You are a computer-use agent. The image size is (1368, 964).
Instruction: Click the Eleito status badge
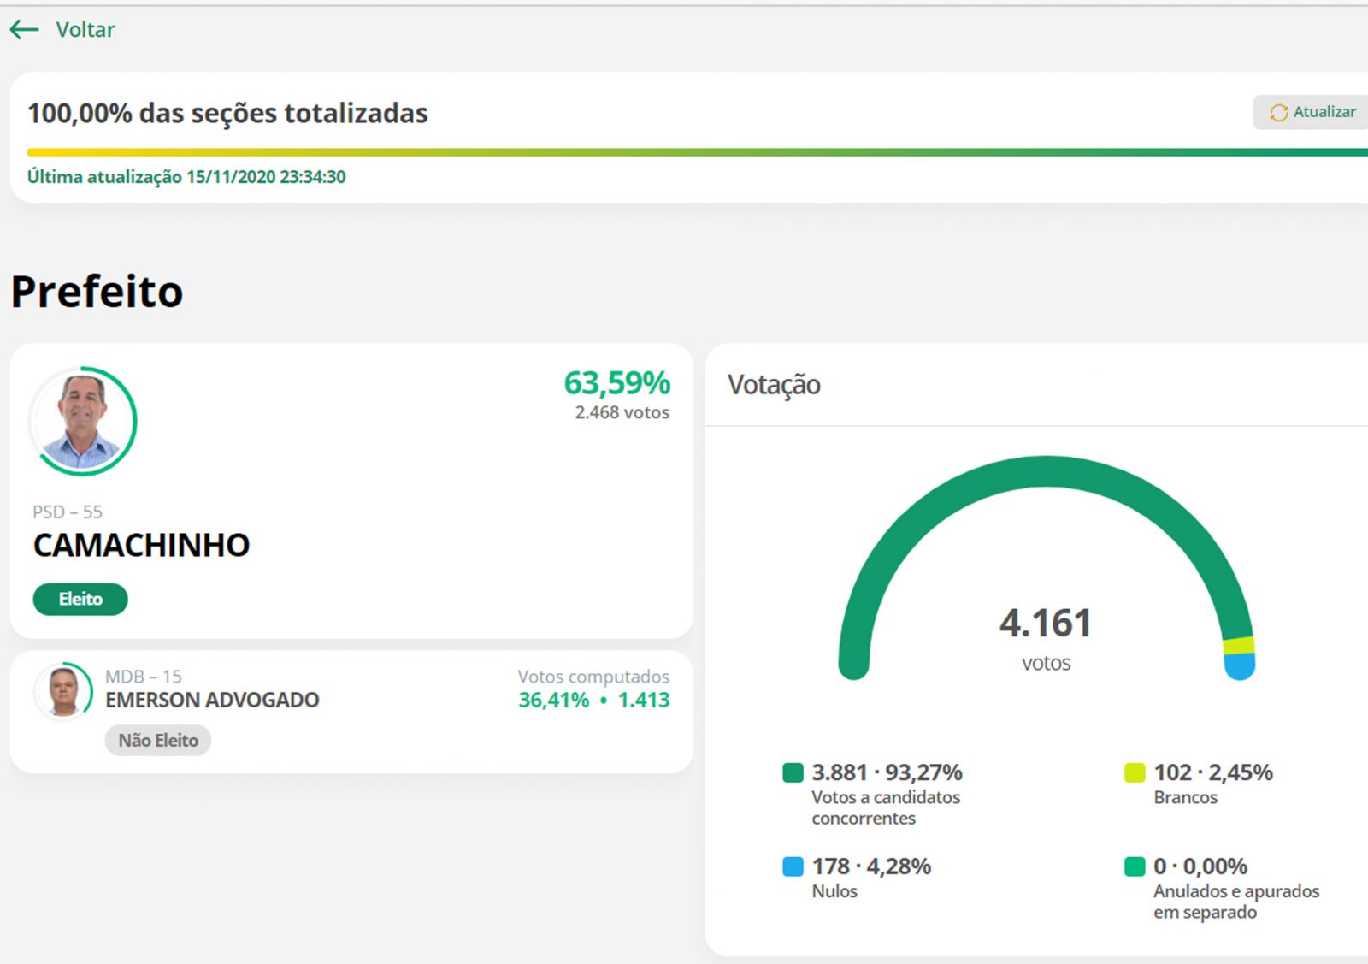point(80,599)
